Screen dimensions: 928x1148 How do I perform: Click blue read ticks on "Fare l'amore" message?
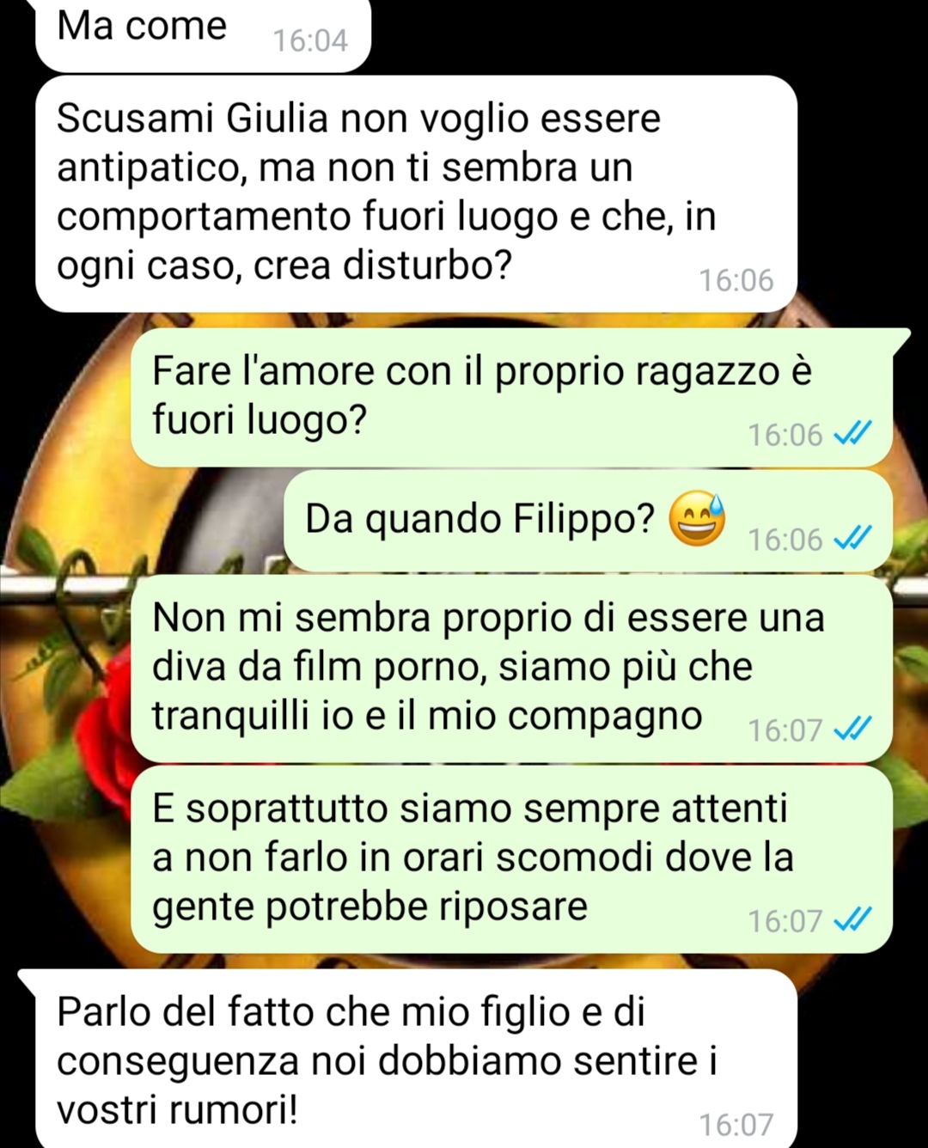853,434
